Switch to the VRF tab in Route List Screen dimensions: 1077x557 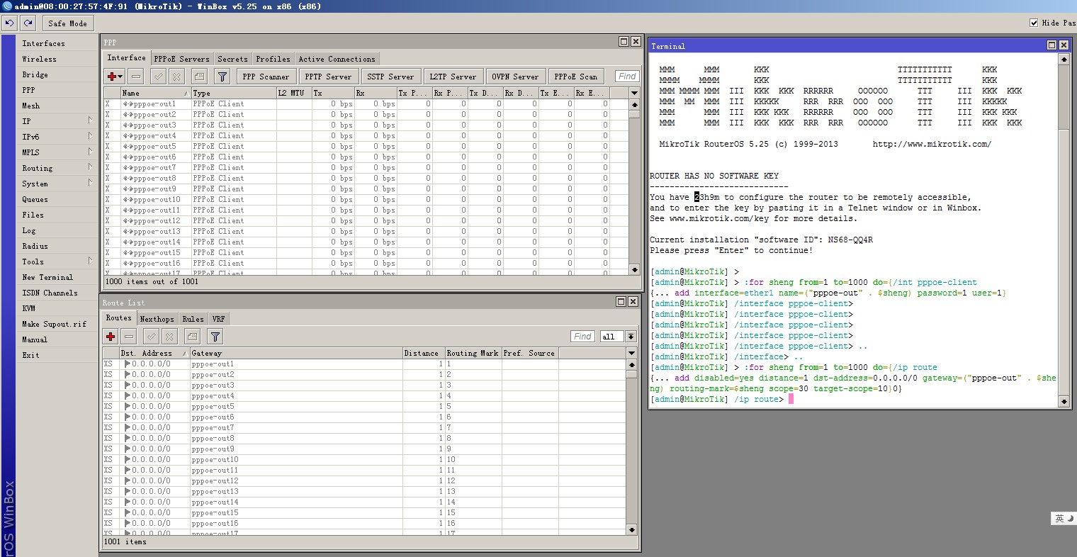coord(218,319)
